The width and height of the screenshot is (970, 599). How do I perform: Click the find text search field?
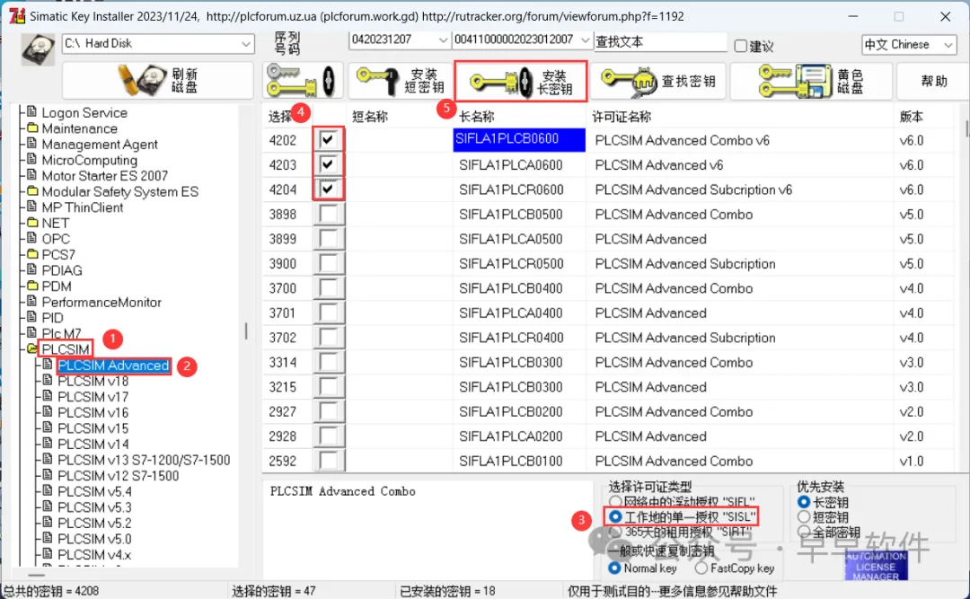coord(660,41)
